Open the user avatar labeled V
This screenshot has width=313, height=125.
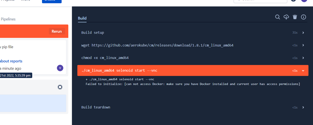60,68
